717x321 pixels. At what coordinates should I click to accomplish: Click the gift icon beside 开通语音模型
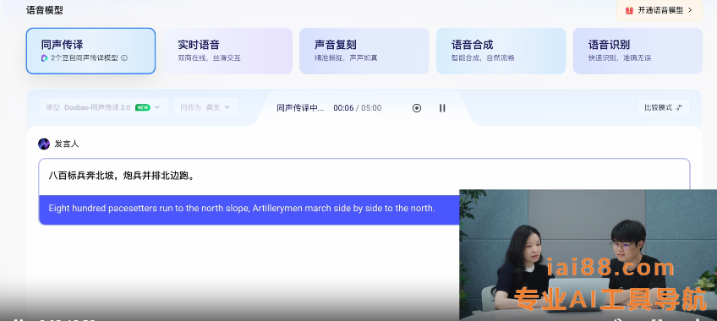pos(630,10)
